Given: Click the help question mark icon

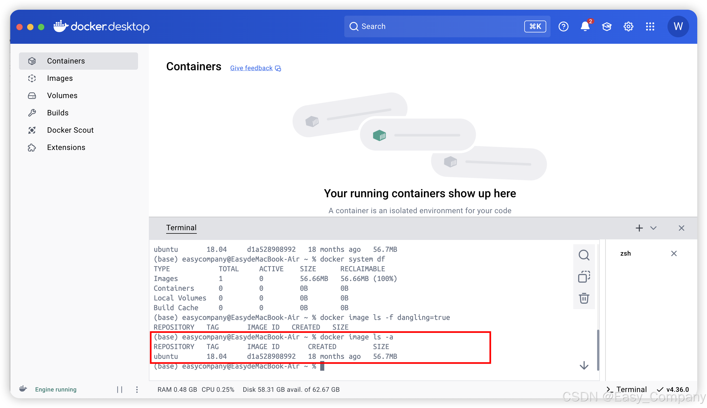Looking at the screenshot, I should pos(563,26).
